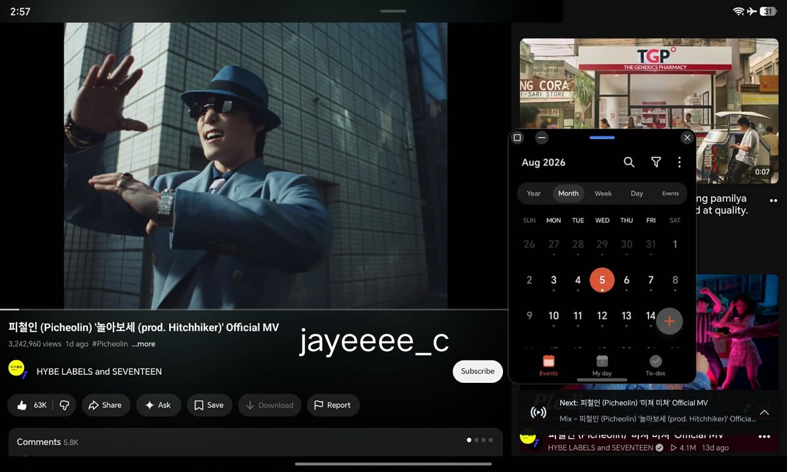Tap the bottom navigation gesture bar

(393, 464)
